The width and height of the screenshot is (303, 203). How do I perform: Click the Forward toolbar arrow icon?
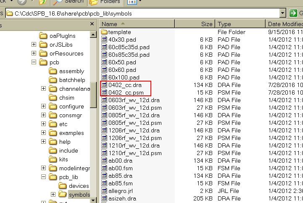22,2
